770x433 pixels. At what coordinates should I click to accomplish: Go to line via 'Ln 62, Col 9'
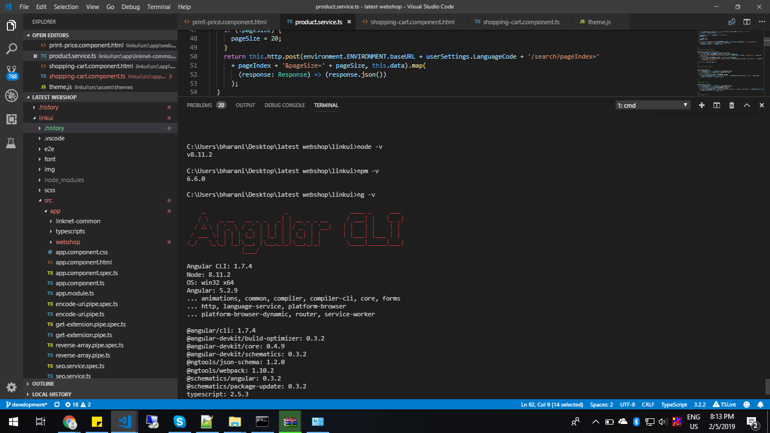coord(552,404)
